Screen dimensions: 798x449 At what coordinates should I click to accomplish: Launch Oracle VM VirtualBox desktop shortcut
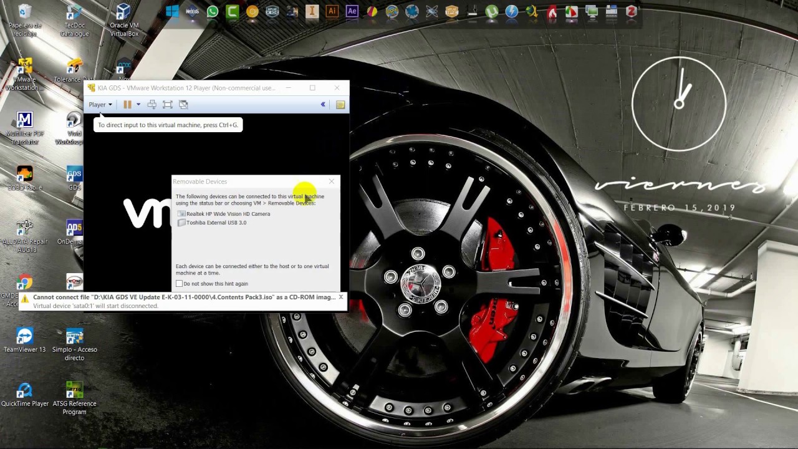click(124, 20)
